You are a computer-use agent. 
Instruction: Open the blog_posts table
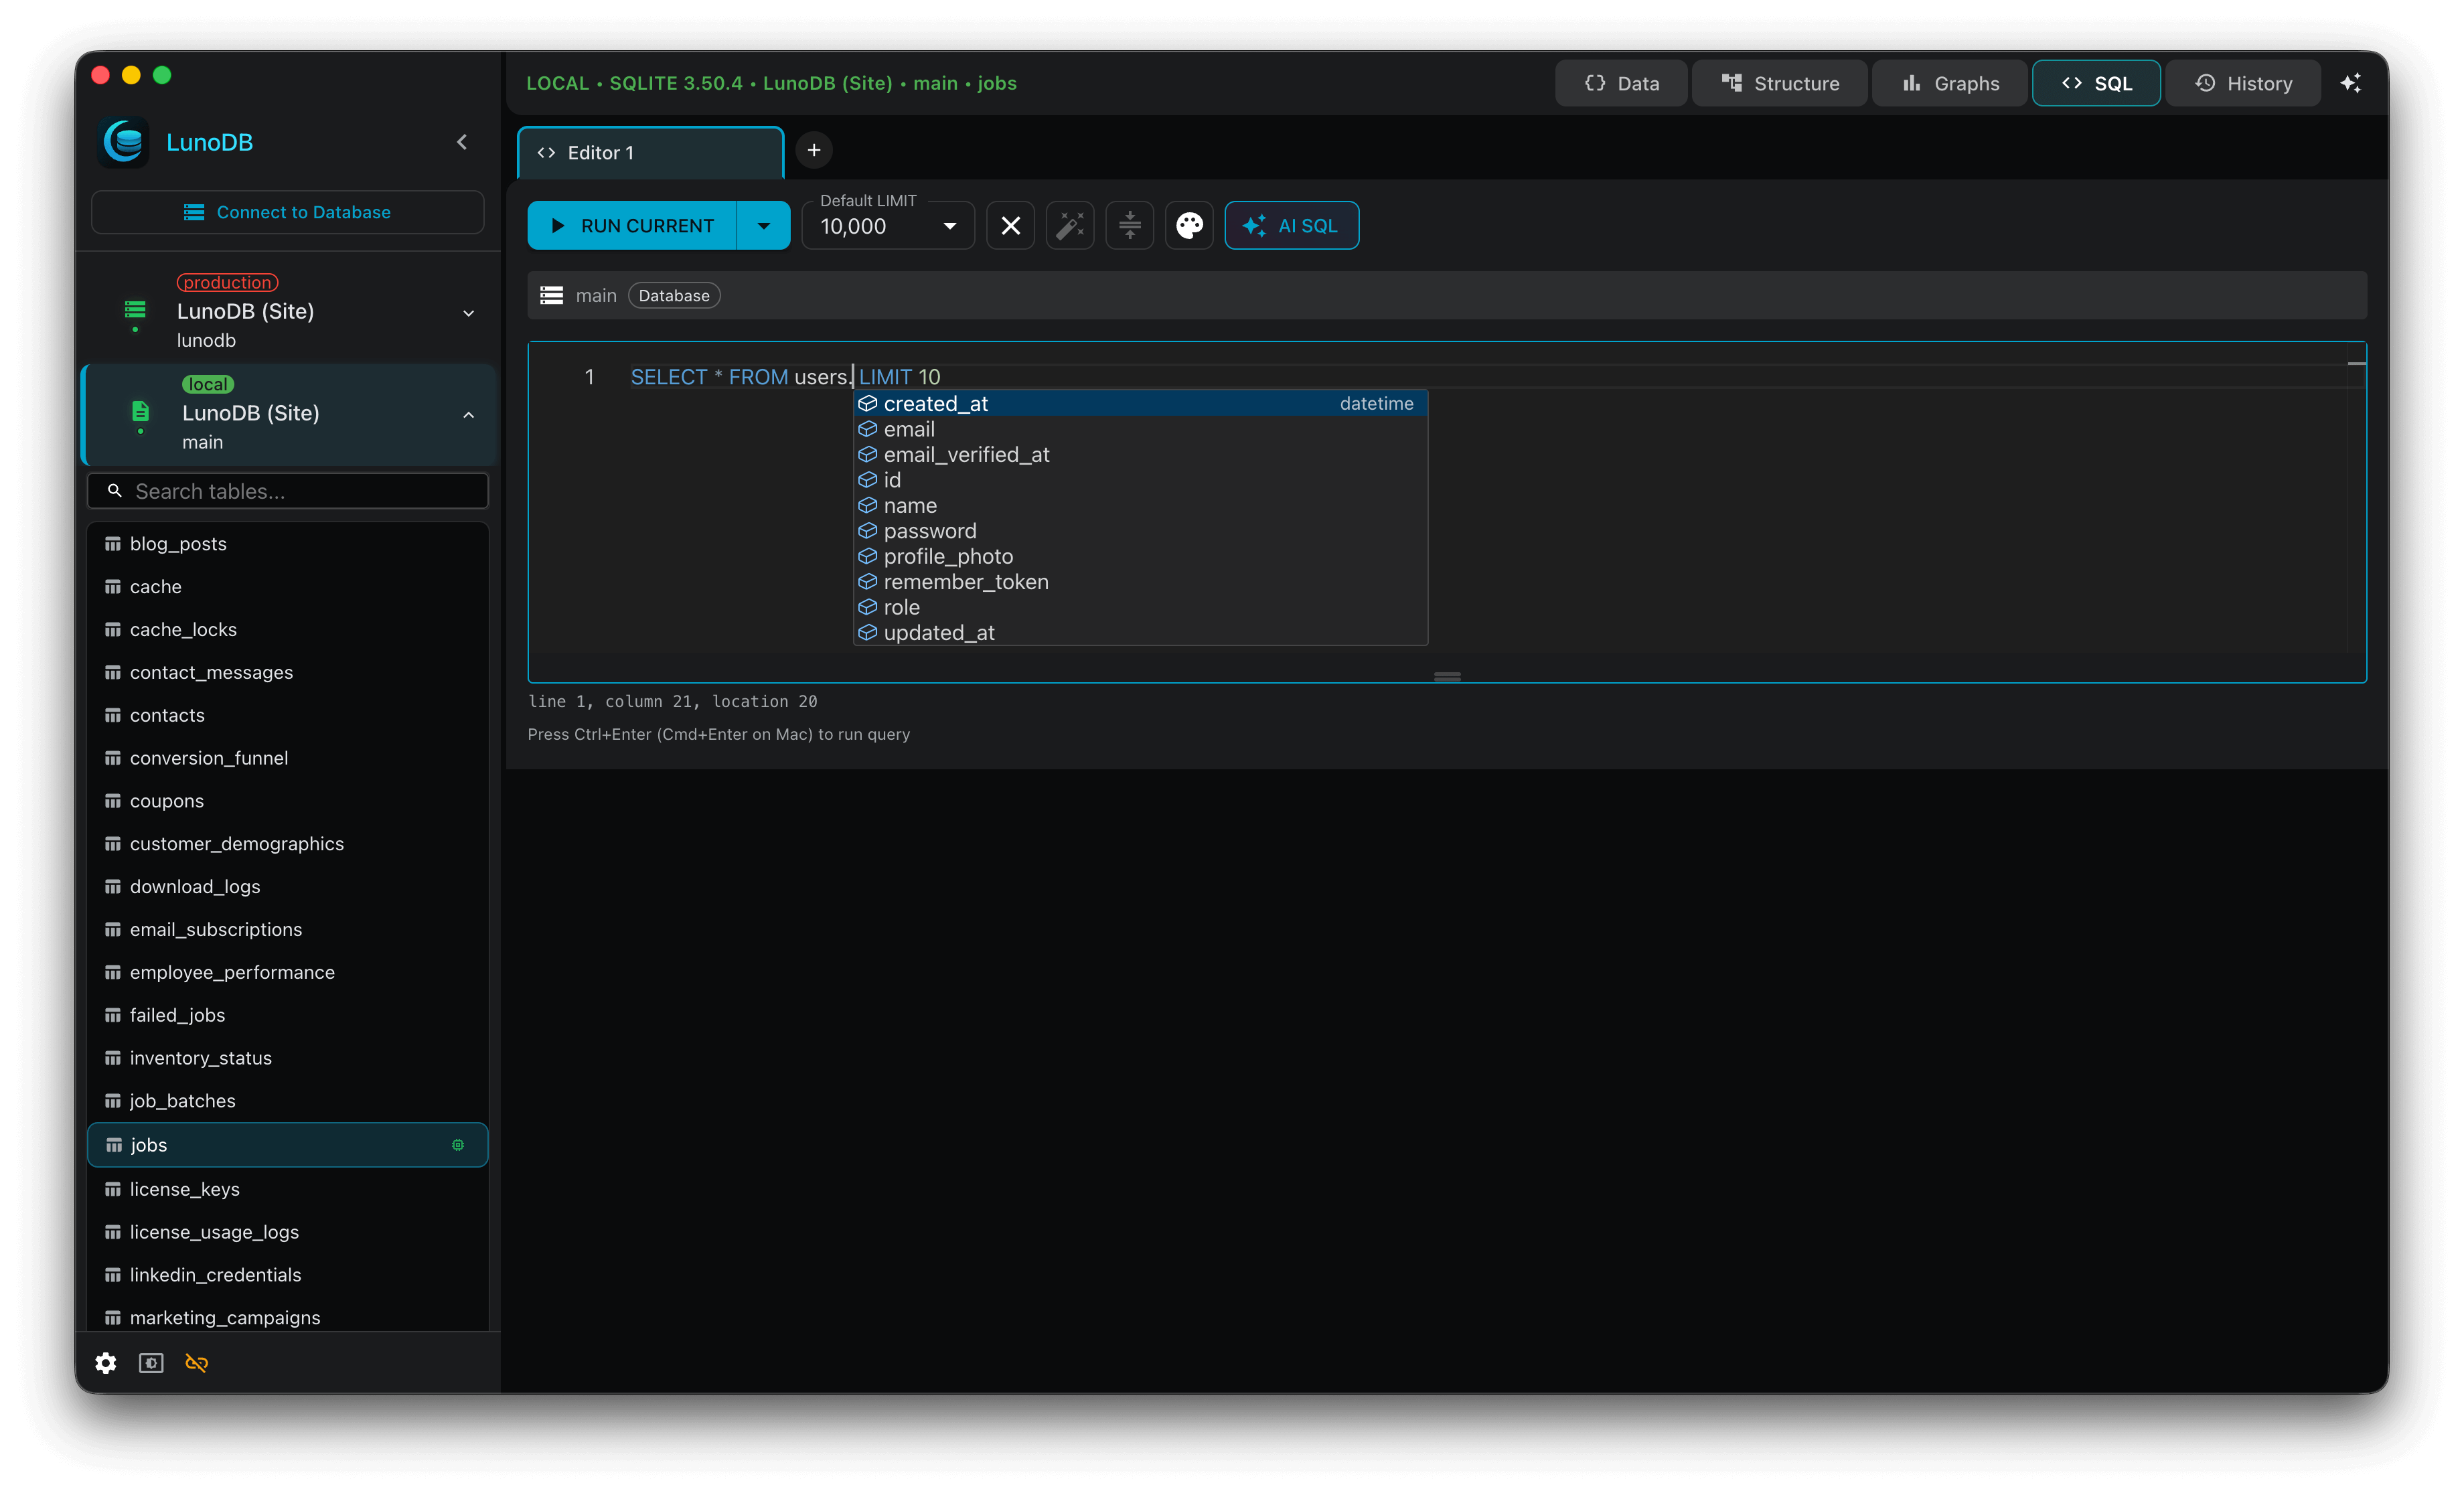tap(288, 544)
